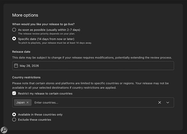
Task: Click the 'More options' heading
Action: [25, 15]
